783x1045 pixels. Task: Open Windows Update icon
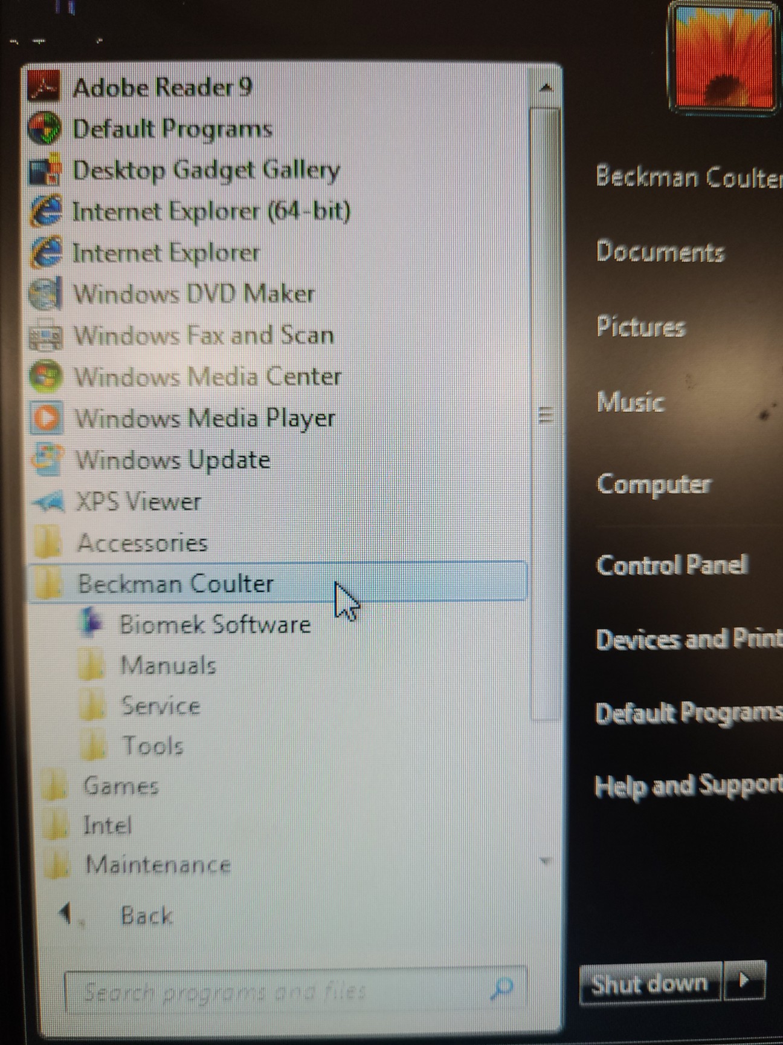[47, 460]
